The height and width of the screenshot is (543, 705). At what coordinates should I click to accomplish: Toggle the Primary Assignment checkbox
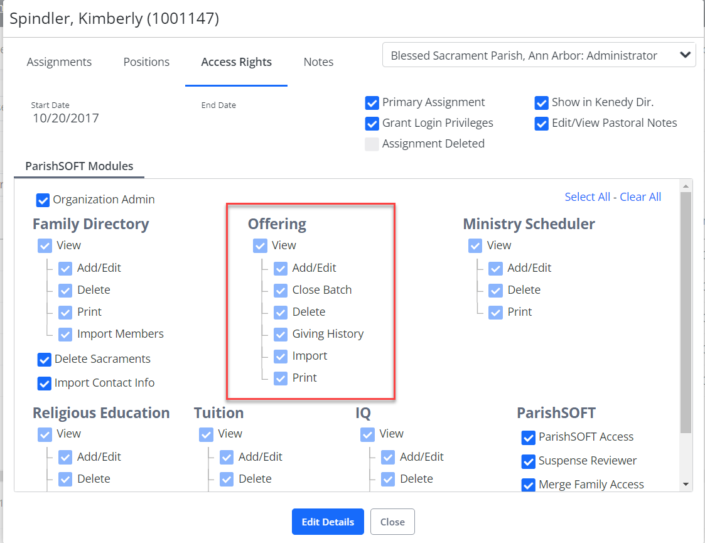pyautogui.click(x=372, y=102)
